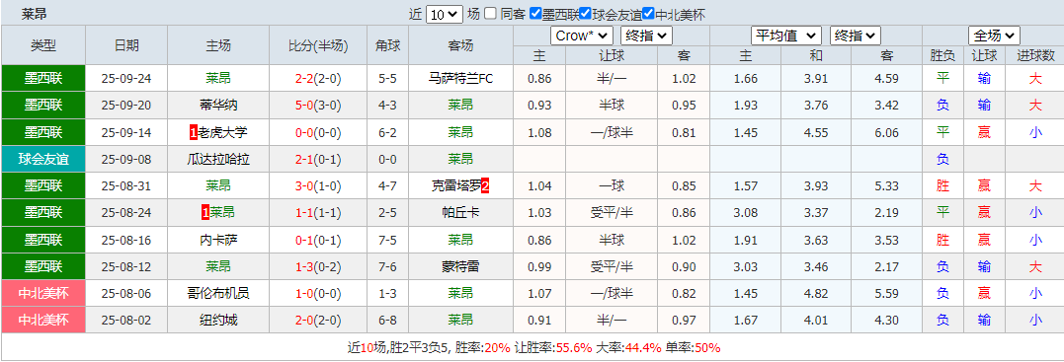Open the 纽约城 team link
The width and height of the screenshot is (1064, 362).
tap(218, 320)
